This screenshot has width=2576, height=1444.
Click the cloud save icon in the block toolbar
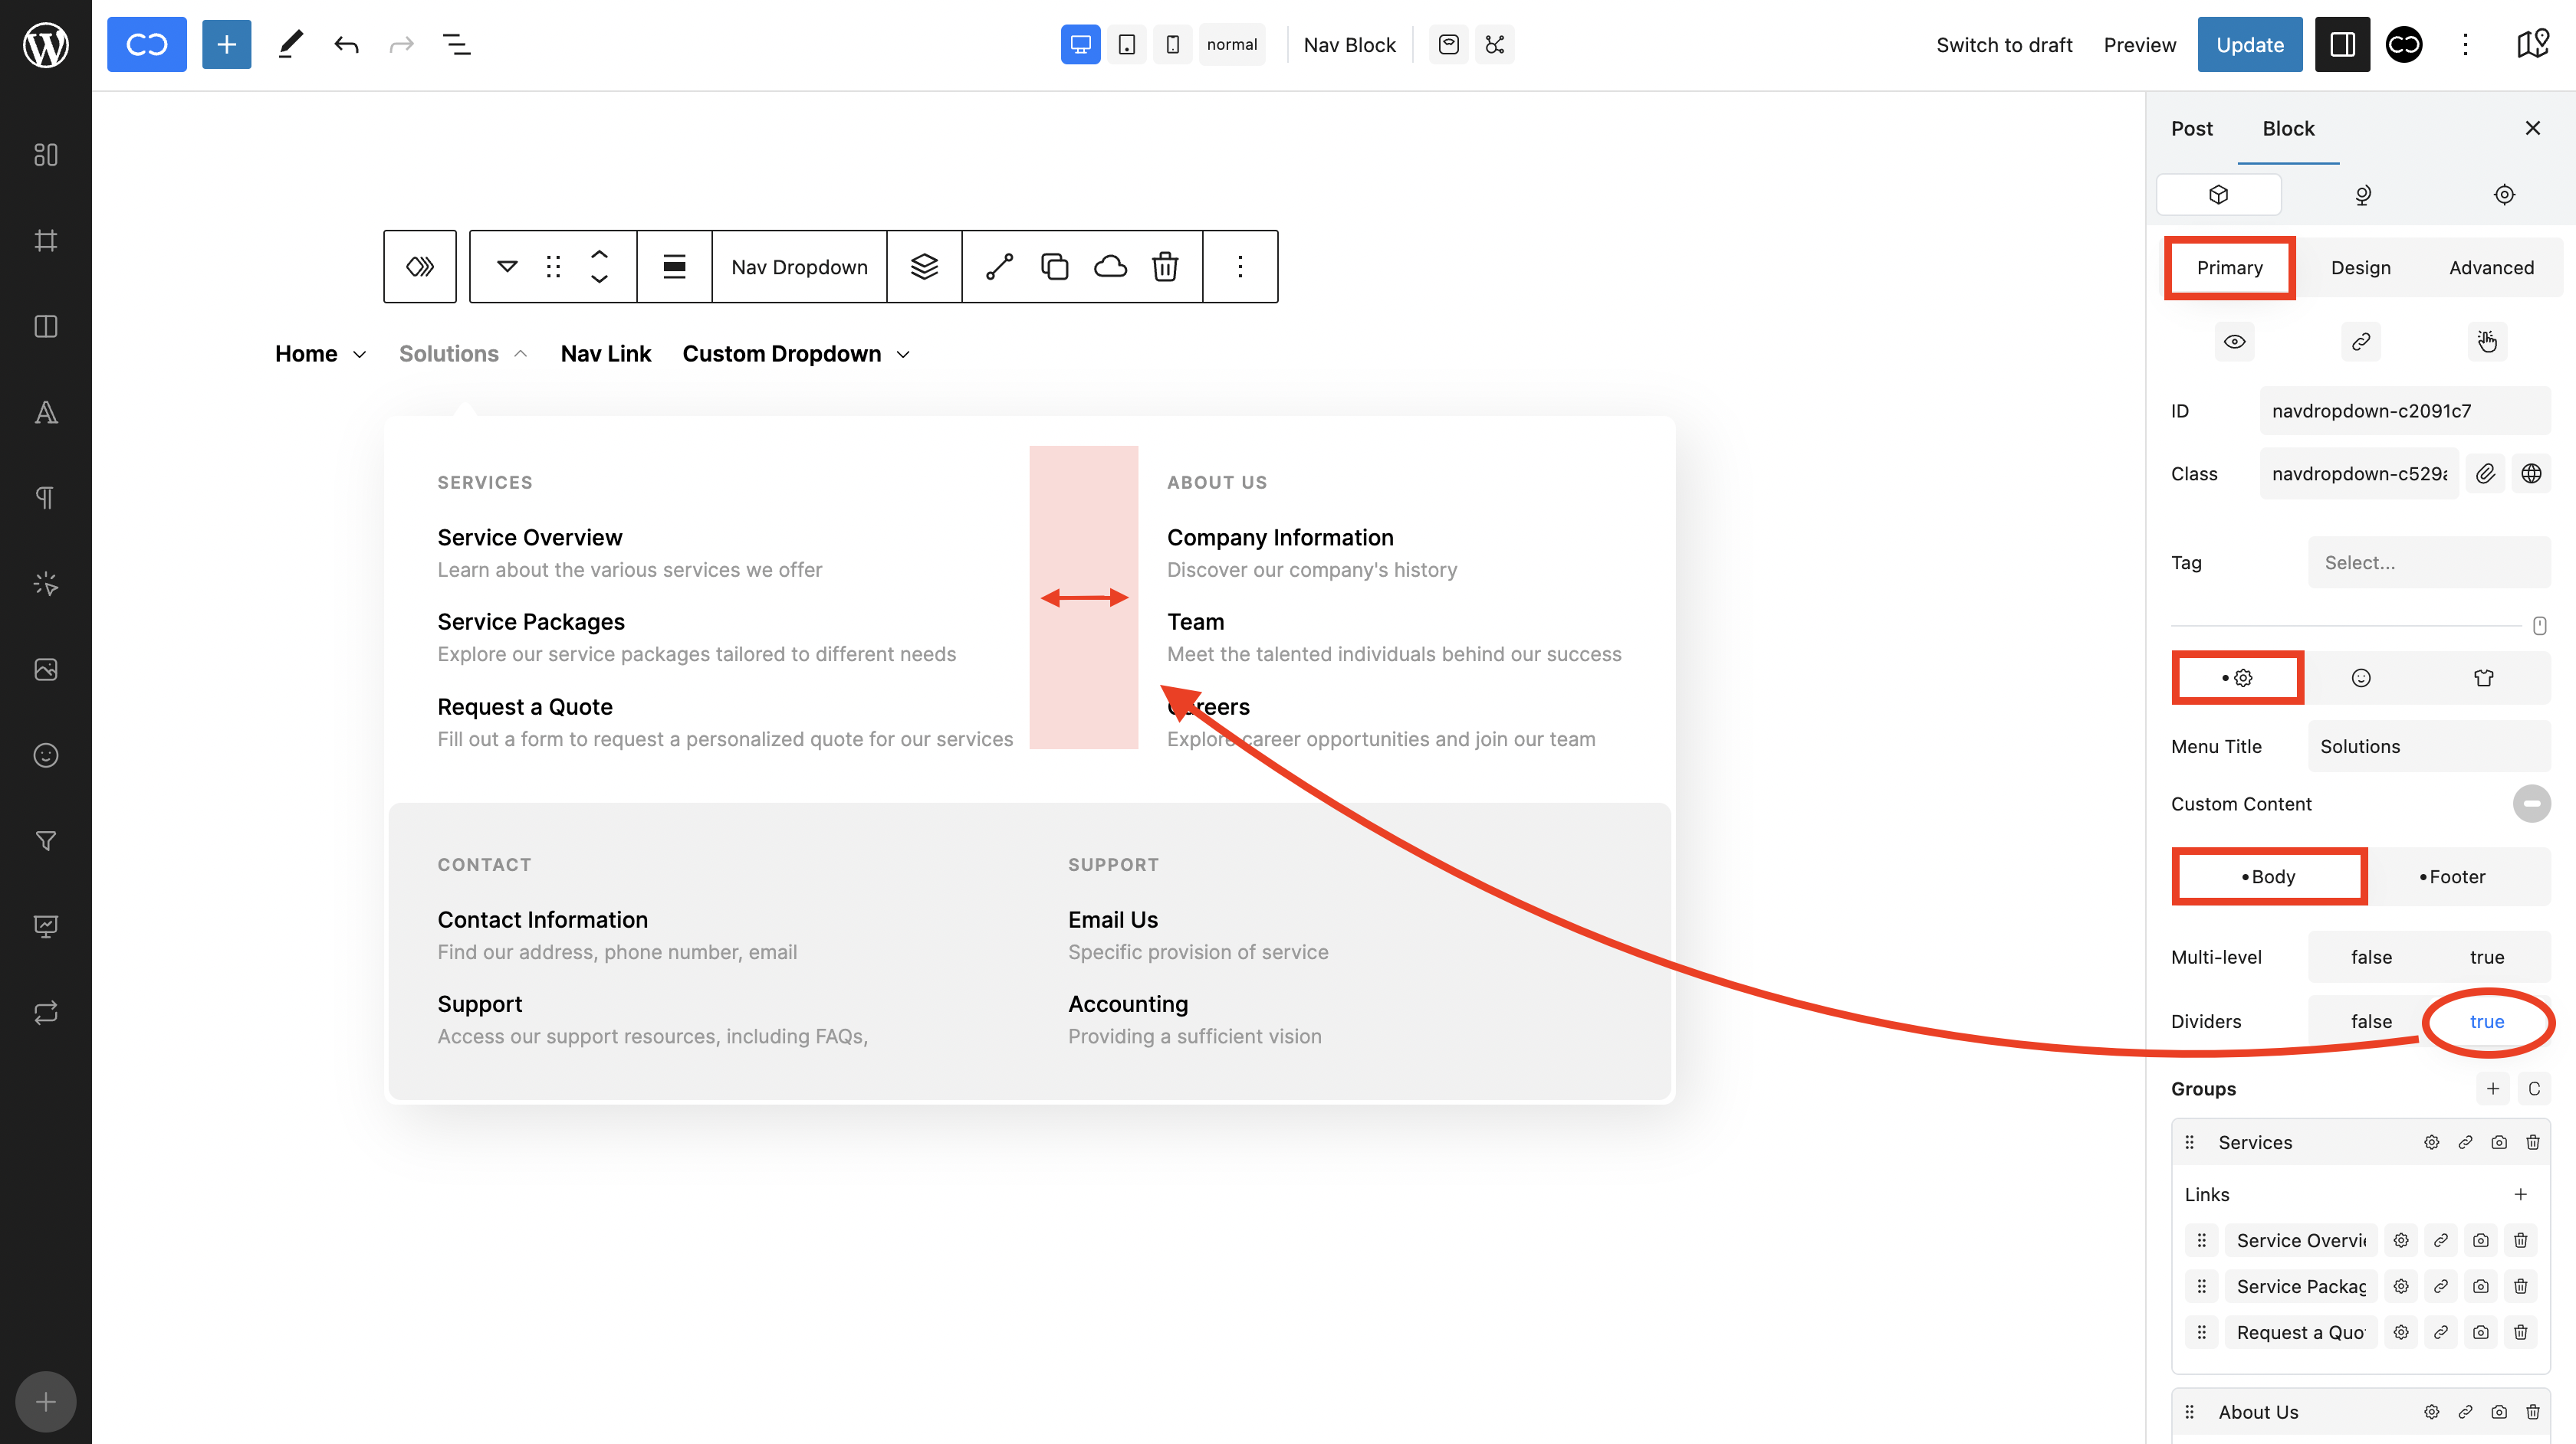coord(1110,267)
